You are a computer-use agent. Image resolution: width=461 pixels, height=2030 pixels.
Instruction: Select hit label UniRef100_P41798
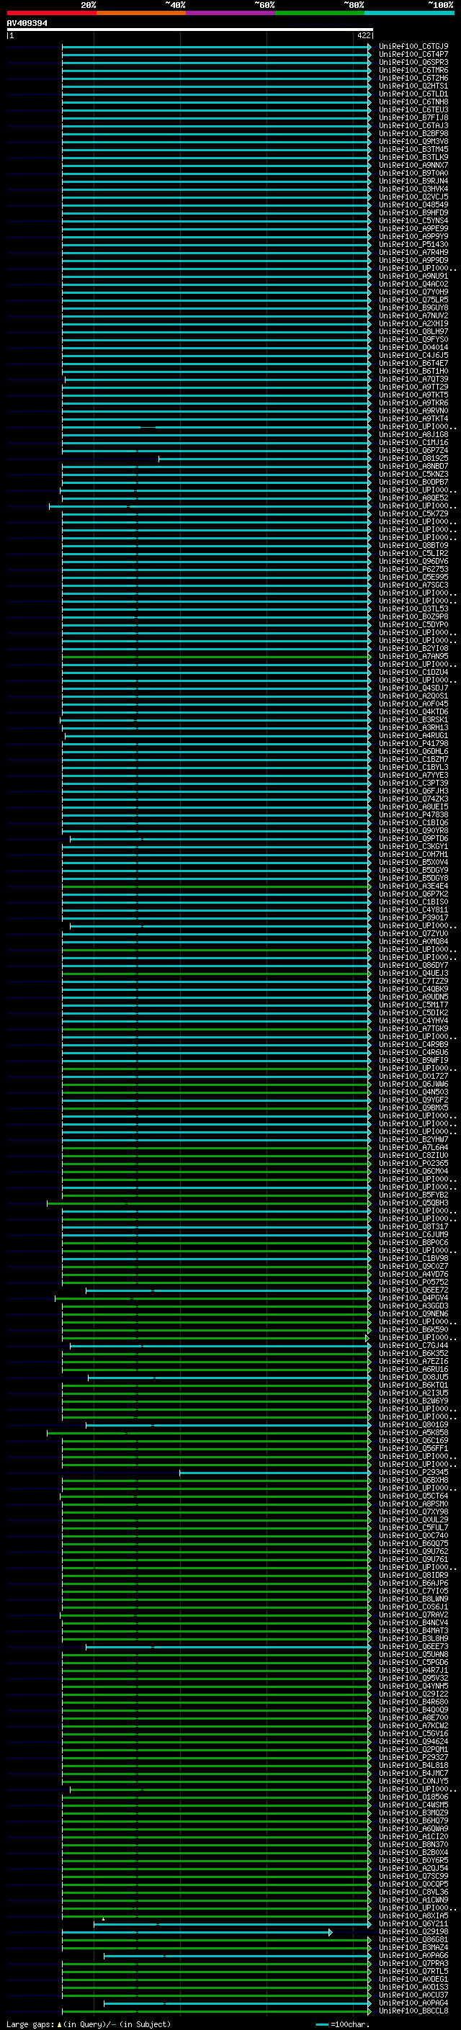pos(413,743)
